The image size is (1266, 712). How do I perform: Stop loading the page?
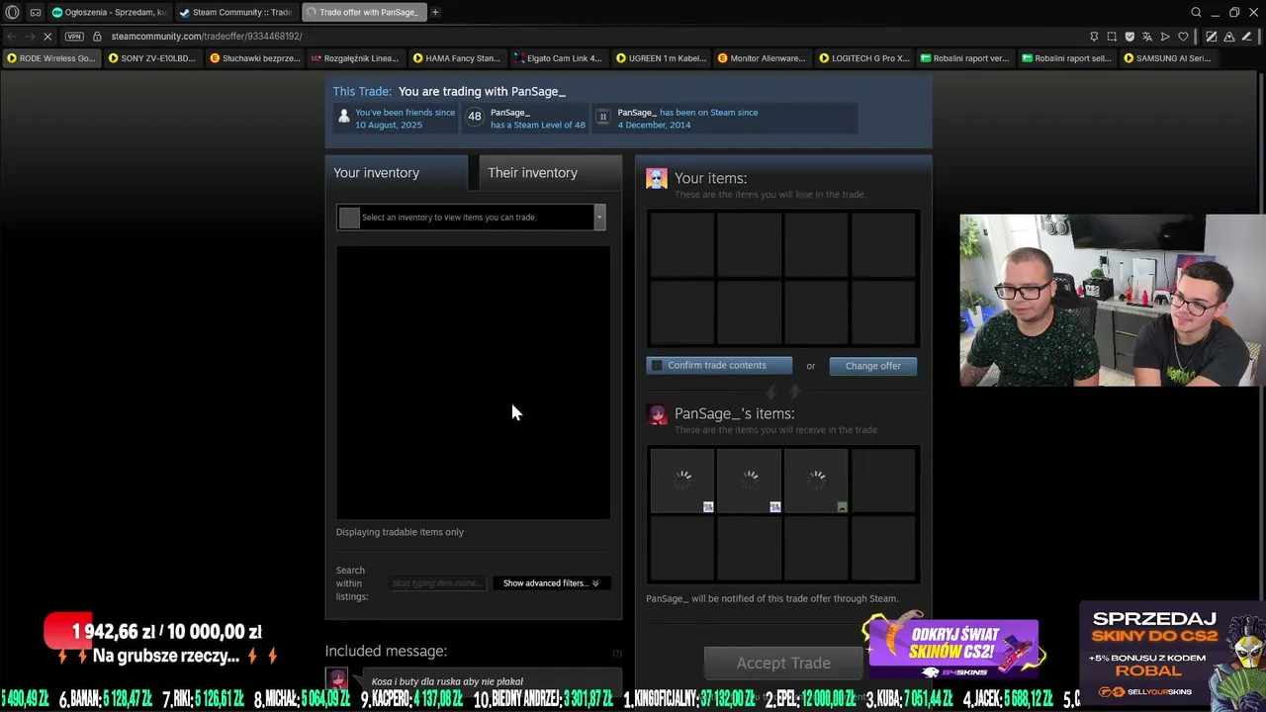[48, 37]
